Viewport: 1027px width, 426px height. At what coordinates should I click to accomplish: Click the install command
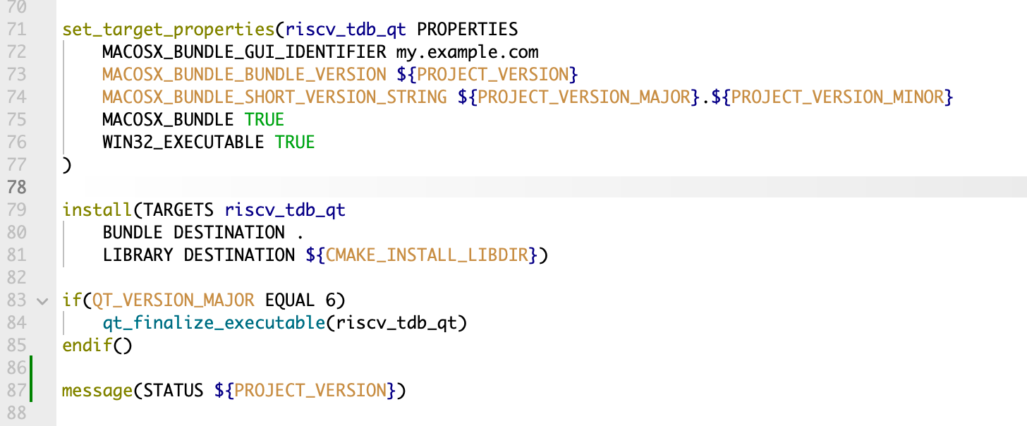[97, 210]
